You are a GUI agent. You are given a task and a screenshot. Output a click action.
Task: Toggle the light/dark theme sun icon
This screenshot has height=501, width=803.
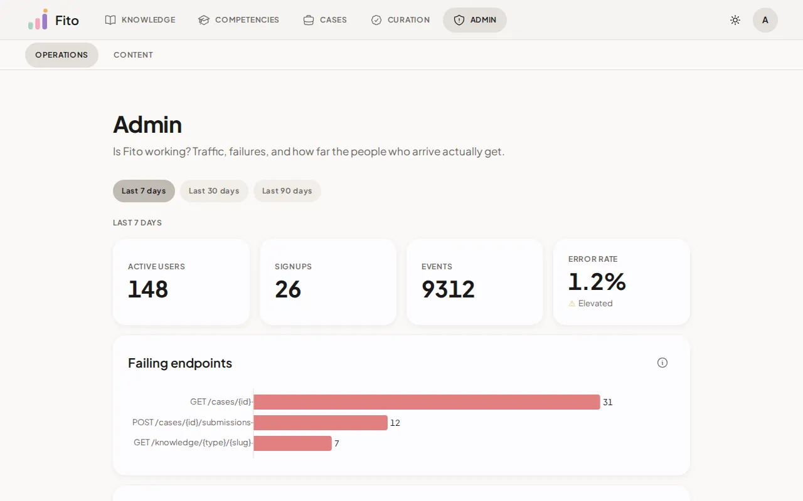pos(735,20)
